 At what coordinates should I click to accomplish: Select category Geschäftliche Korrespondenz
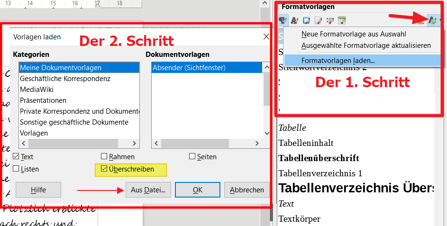(x=79, y=79)
